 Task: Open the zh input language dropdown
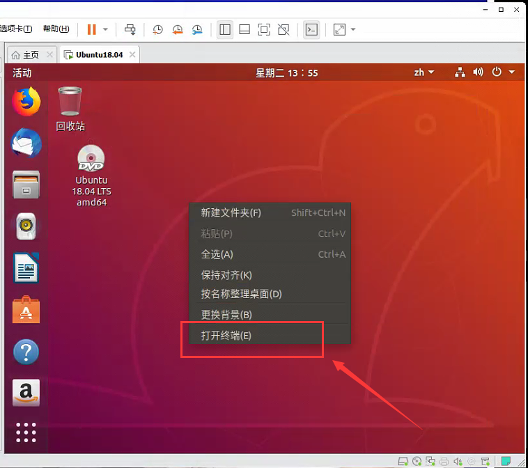point(424,72)
